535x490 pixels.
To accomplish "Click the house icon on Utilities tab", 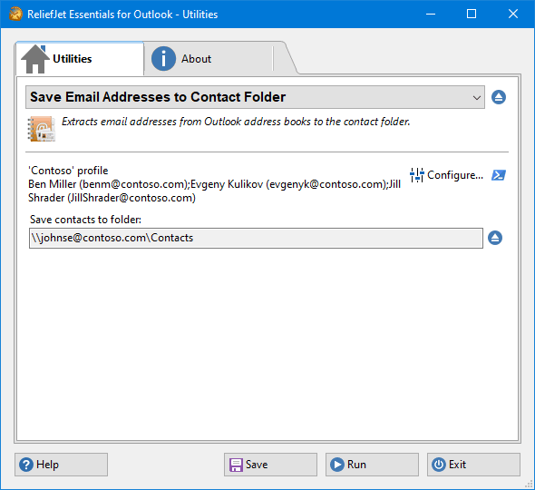I will coord(35,59).
